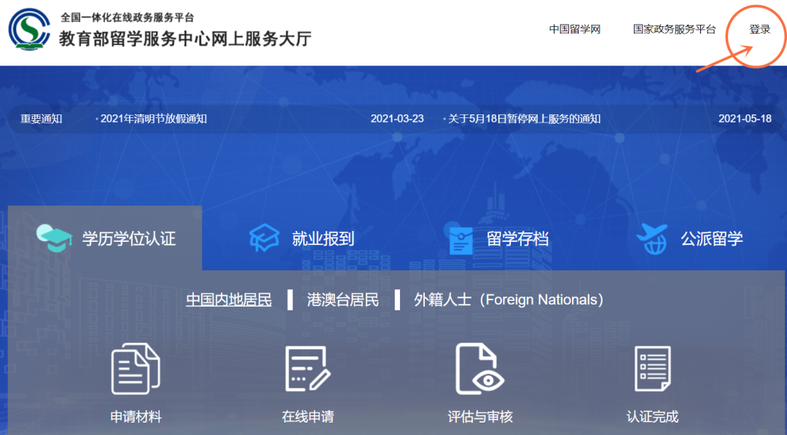Click the 公派留学 airplane globe icon

coord(651,238)
